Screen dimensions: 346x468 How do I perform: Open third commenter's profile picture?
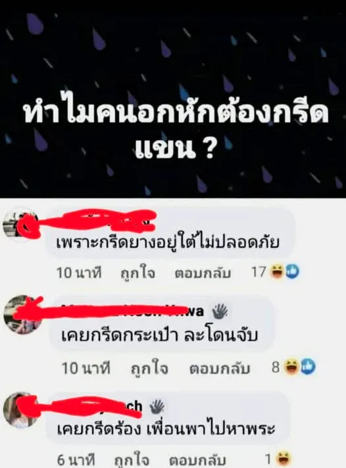(20, 410)
